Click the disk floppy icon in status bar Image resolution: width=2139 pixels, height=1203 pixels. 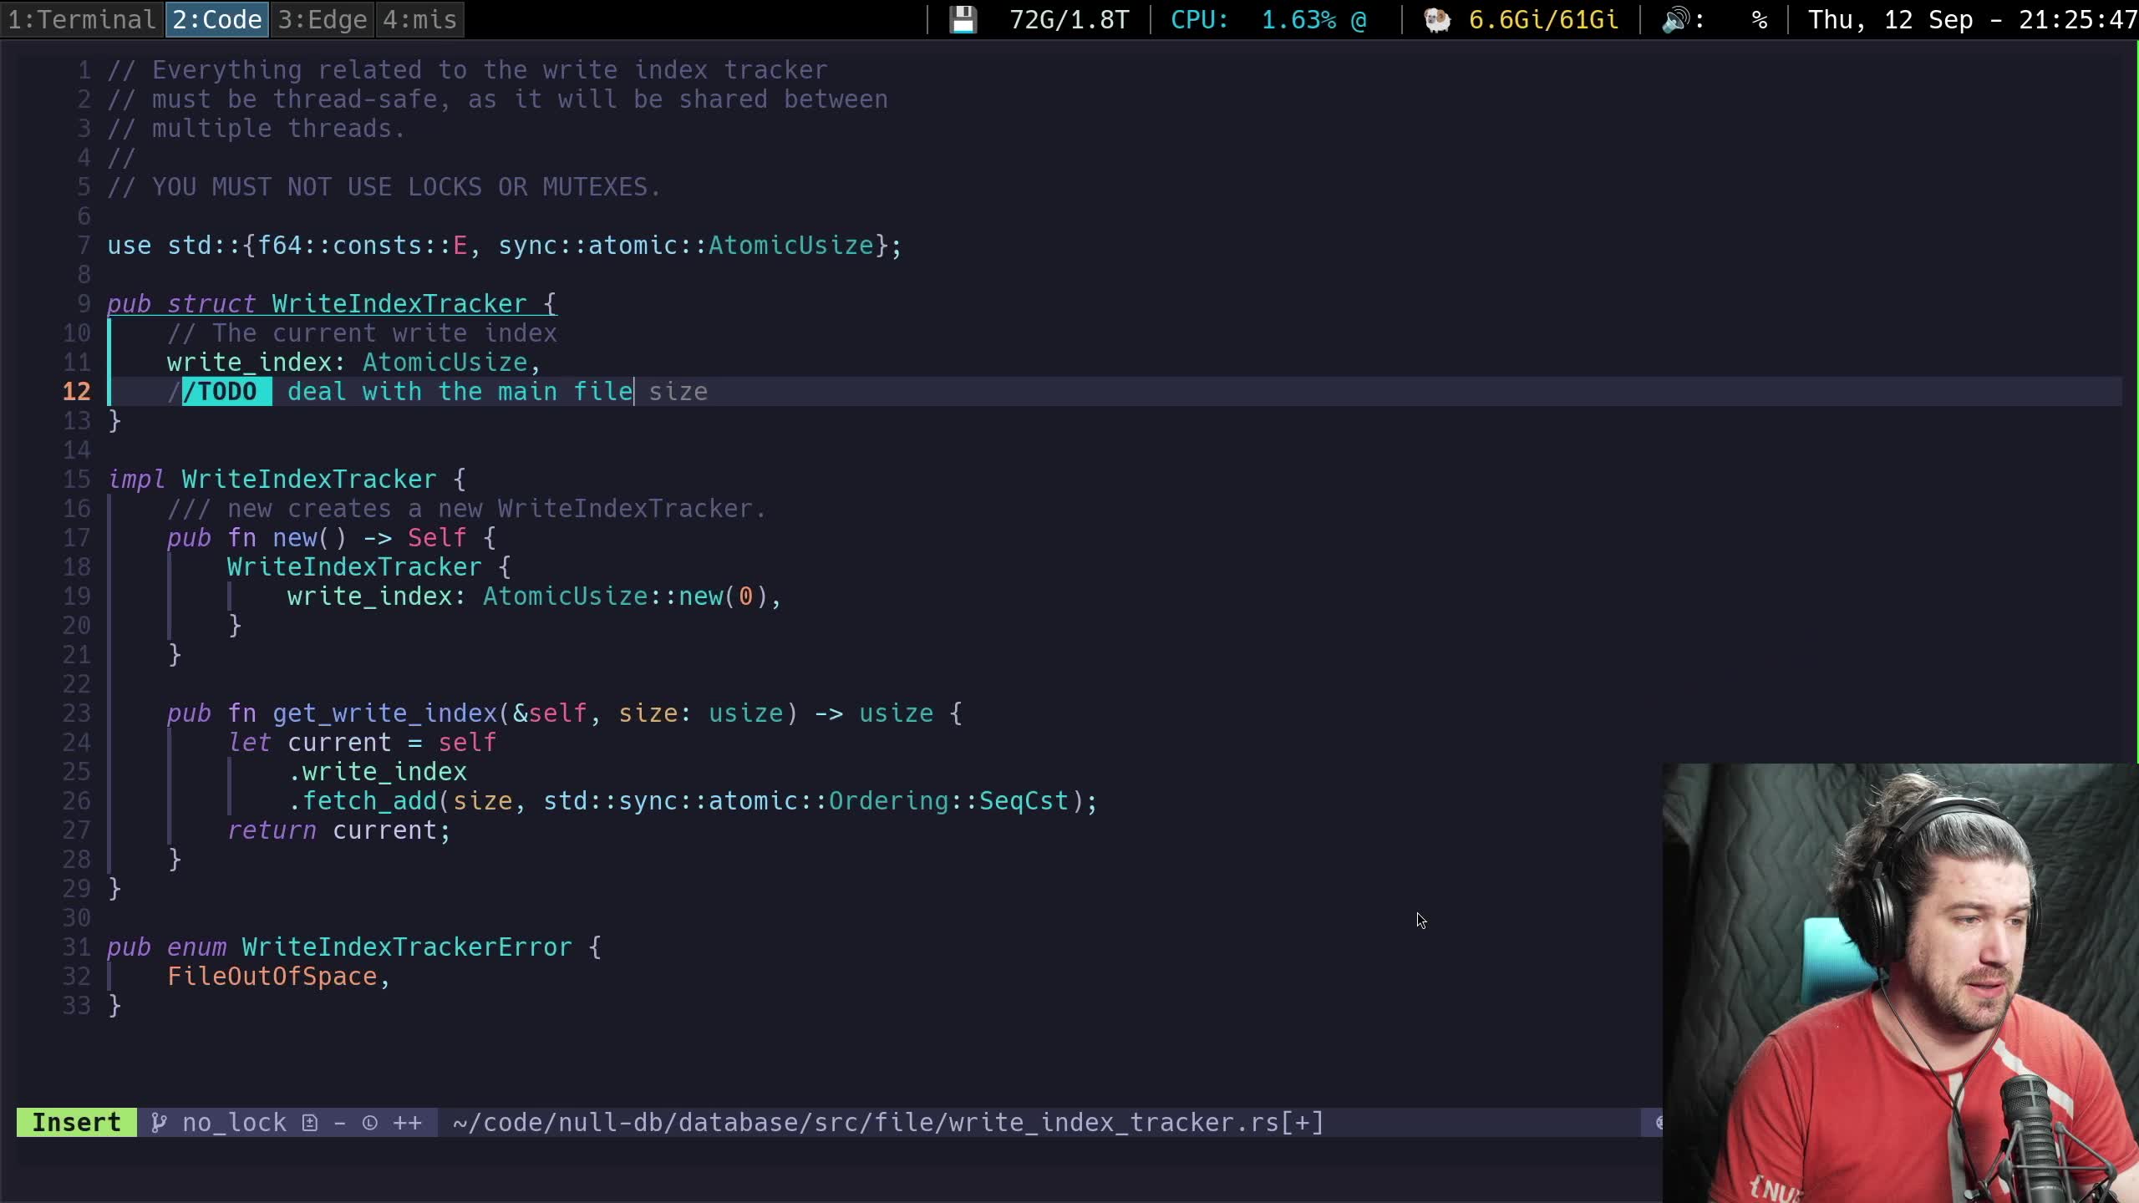click(963, 19)
